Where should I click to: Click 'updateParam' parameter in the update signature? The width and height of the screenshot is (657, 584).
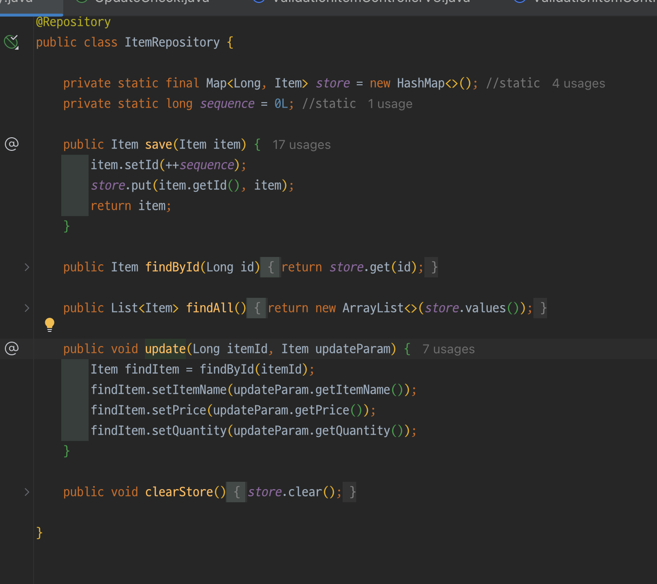tap(353, 349)
